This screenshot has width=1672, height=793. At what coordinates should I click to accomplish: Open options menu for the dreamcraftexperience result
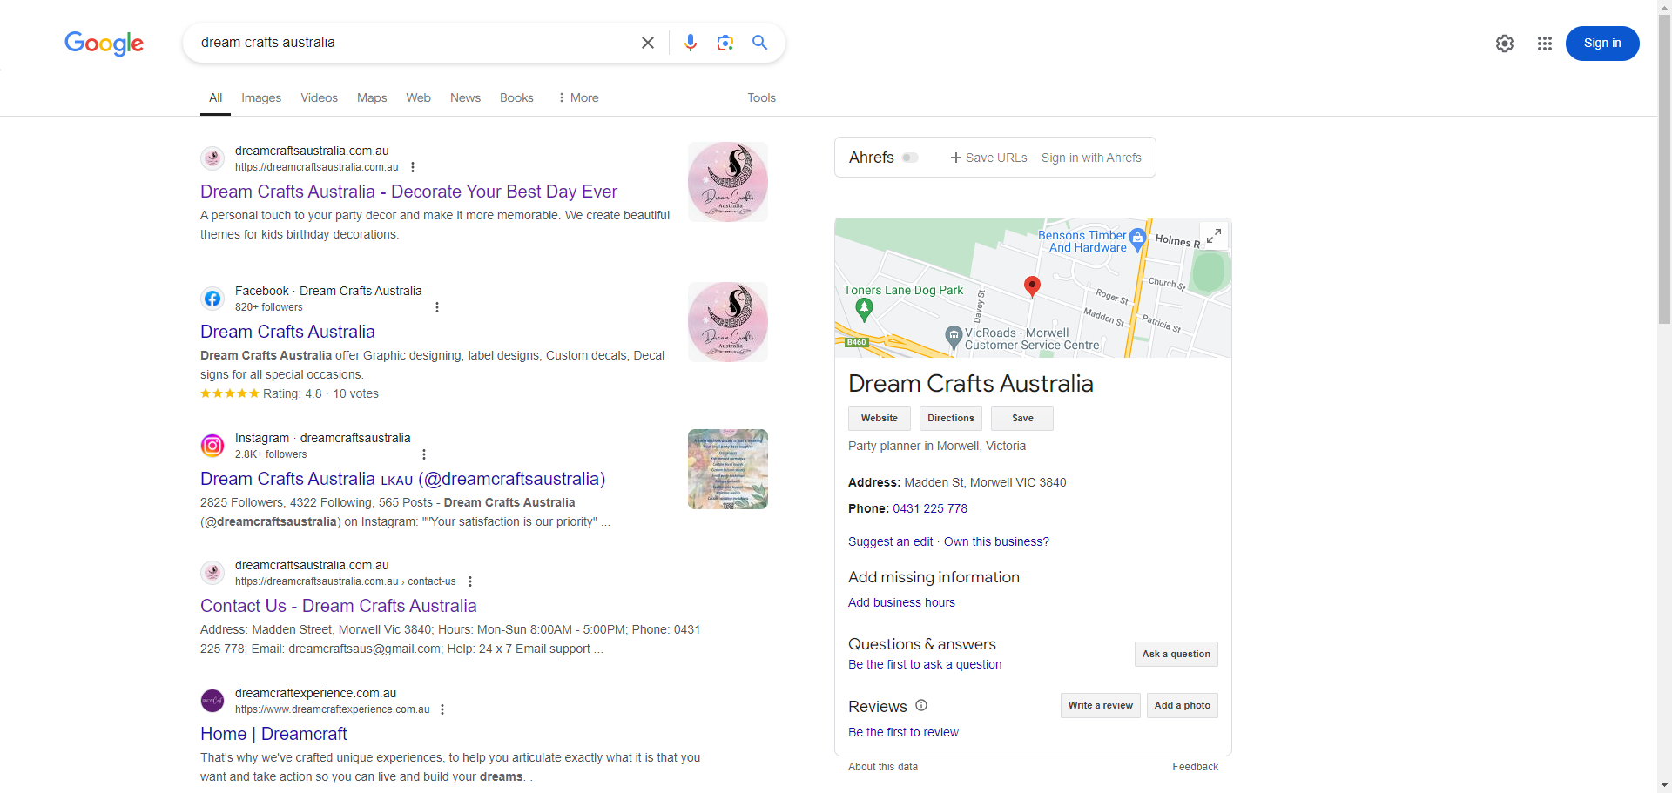pyautogui.click(x=442, y=709)
